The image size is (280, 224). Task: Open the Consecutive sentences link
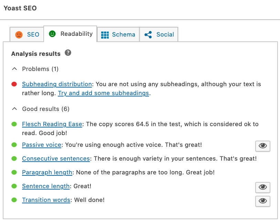pos(56,159)
